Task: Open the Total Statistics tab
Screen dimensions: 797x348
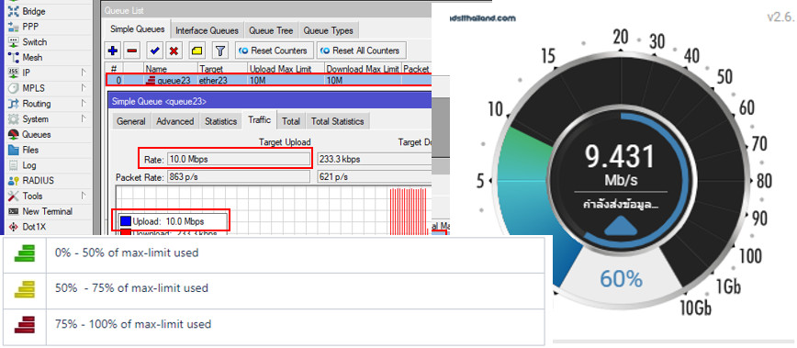Action: [x=338, y=121]
